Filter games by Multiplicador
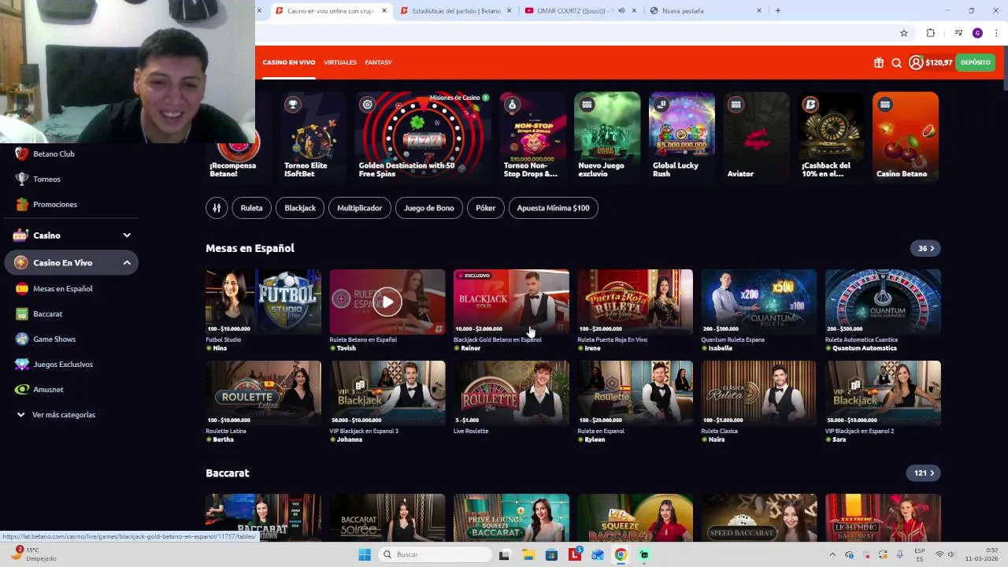 [x=359, y=208]
